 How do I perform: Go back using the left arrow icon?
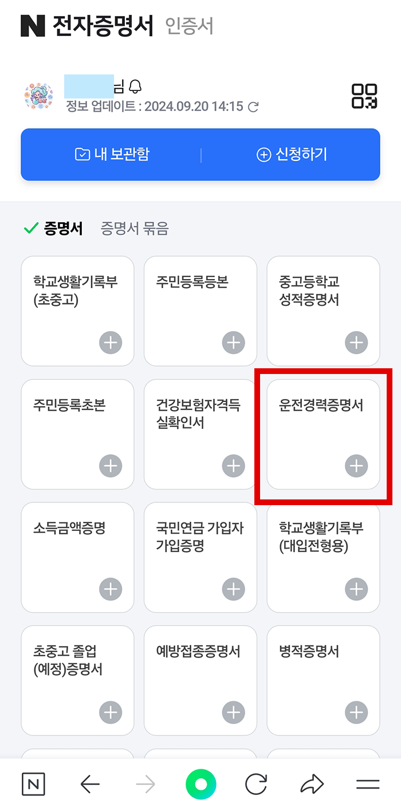click(x=90, y=784)
